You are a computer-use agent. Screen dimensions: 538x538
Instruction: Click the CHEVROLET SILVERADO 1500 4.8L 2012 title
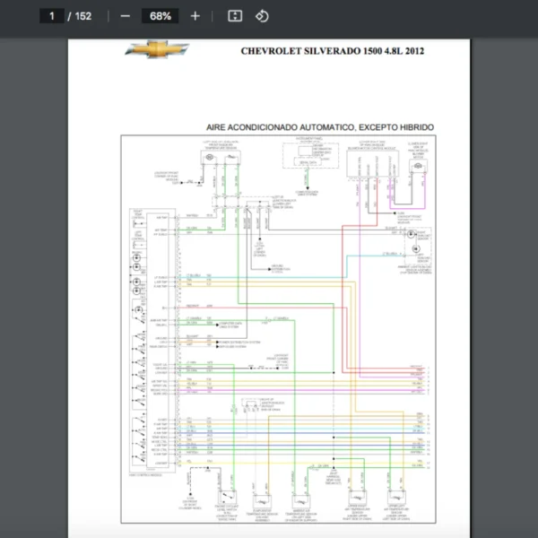point(332,51)
